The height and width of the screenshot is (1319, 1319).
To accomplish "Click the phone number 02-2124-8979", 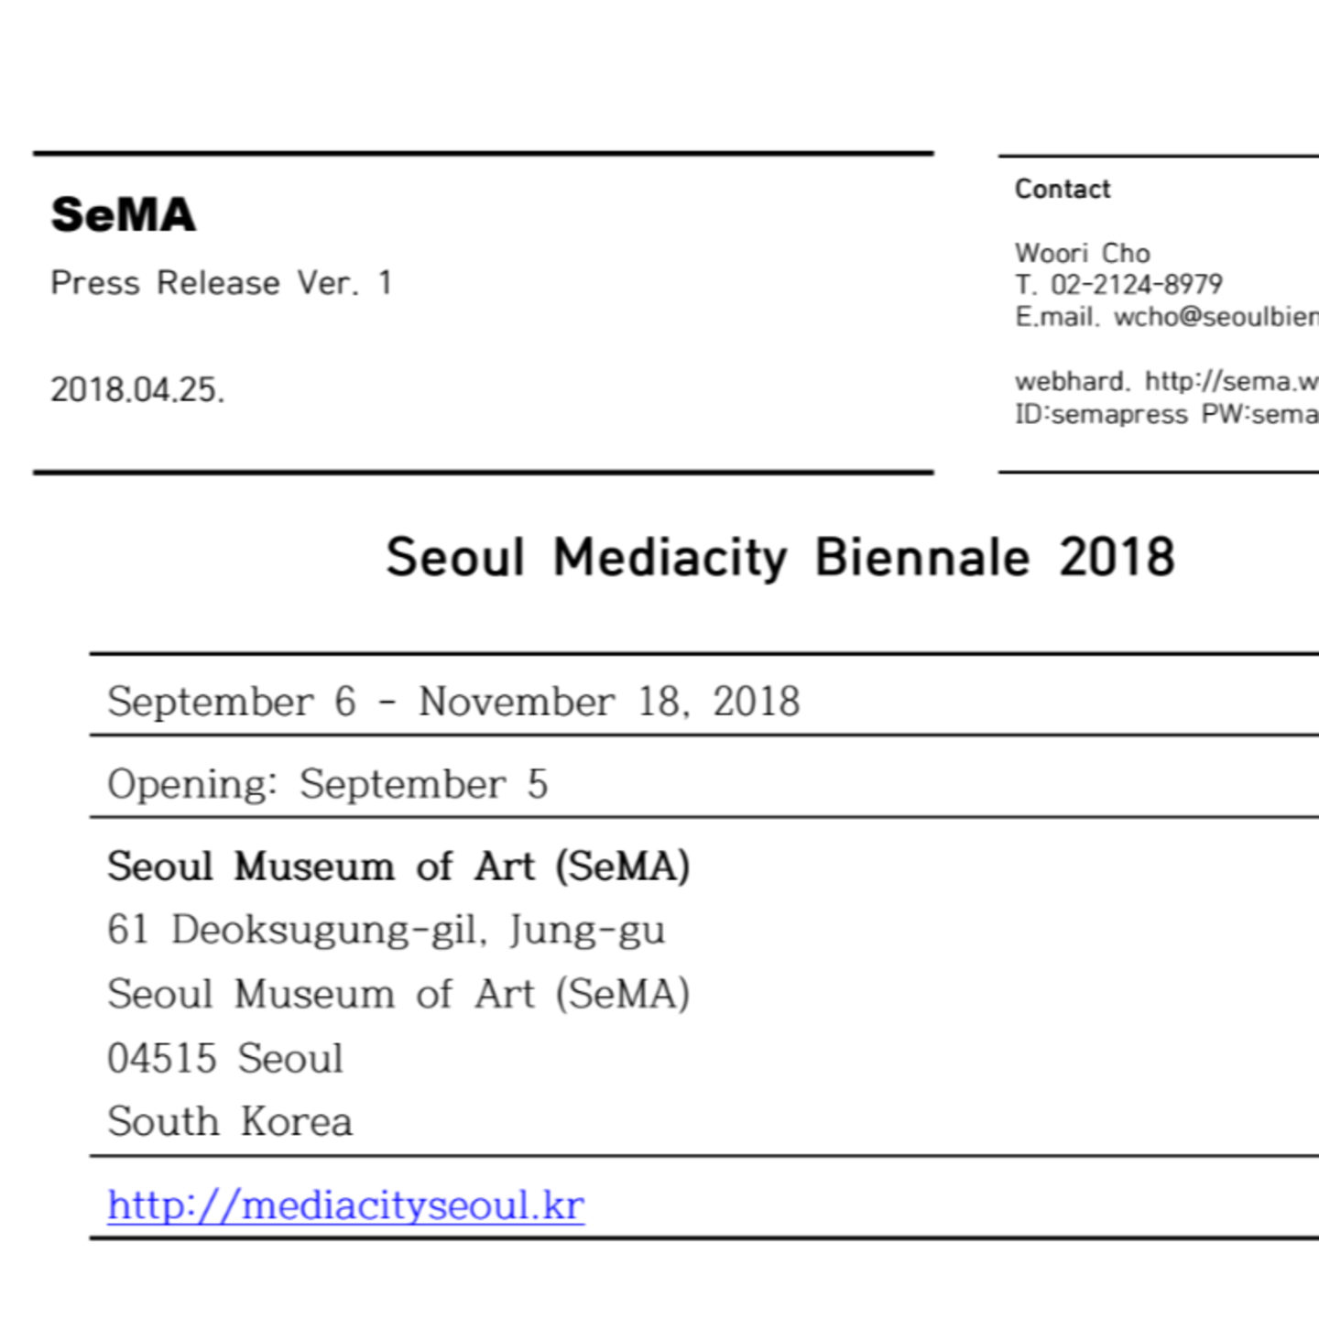I will click(1136, 285).
